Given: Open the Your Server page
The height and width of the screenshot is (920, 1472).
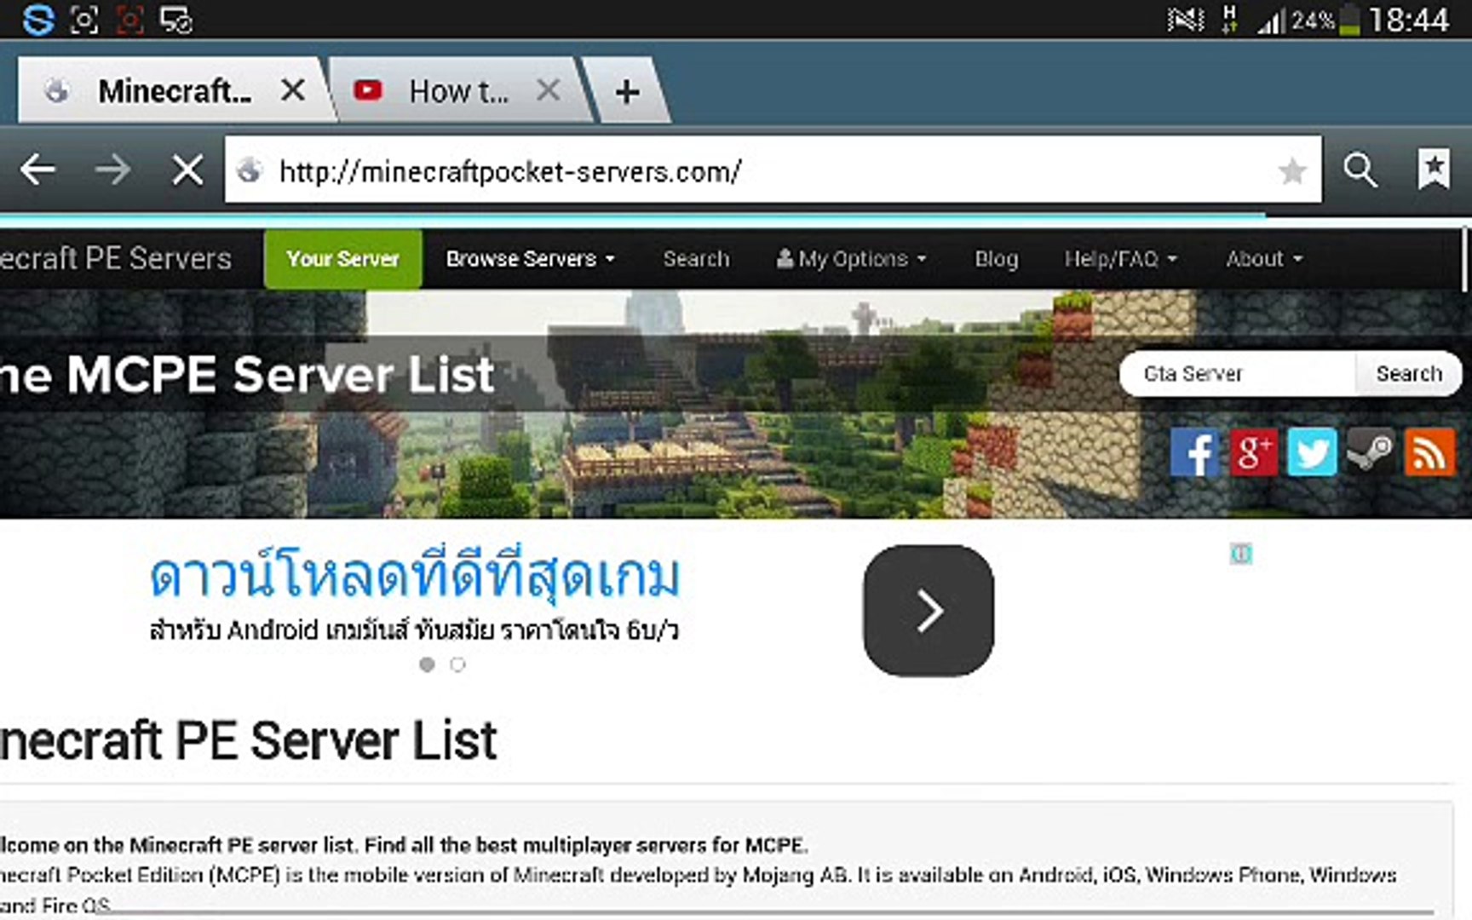Looking at the screenshot, I should 342,259.
